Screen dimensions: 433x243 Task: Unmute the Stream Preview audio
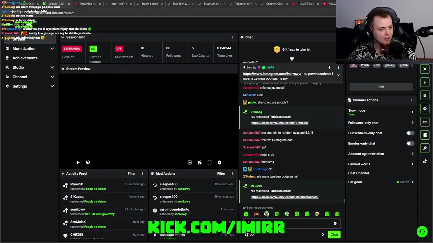pos(88,163)
